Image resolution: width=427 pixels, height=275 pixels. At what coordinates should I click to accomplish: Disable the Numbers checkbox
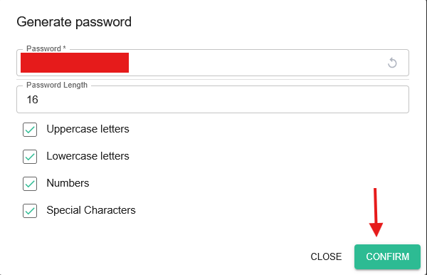pos(30,184)
